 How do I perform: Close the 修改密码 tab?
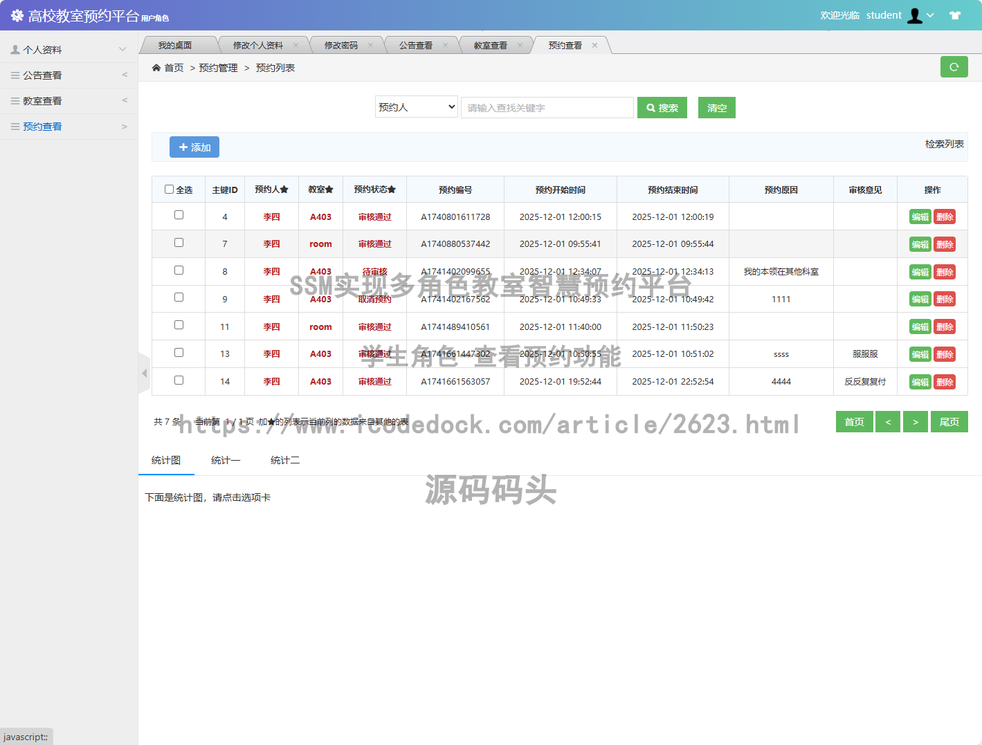click(370, 46)
